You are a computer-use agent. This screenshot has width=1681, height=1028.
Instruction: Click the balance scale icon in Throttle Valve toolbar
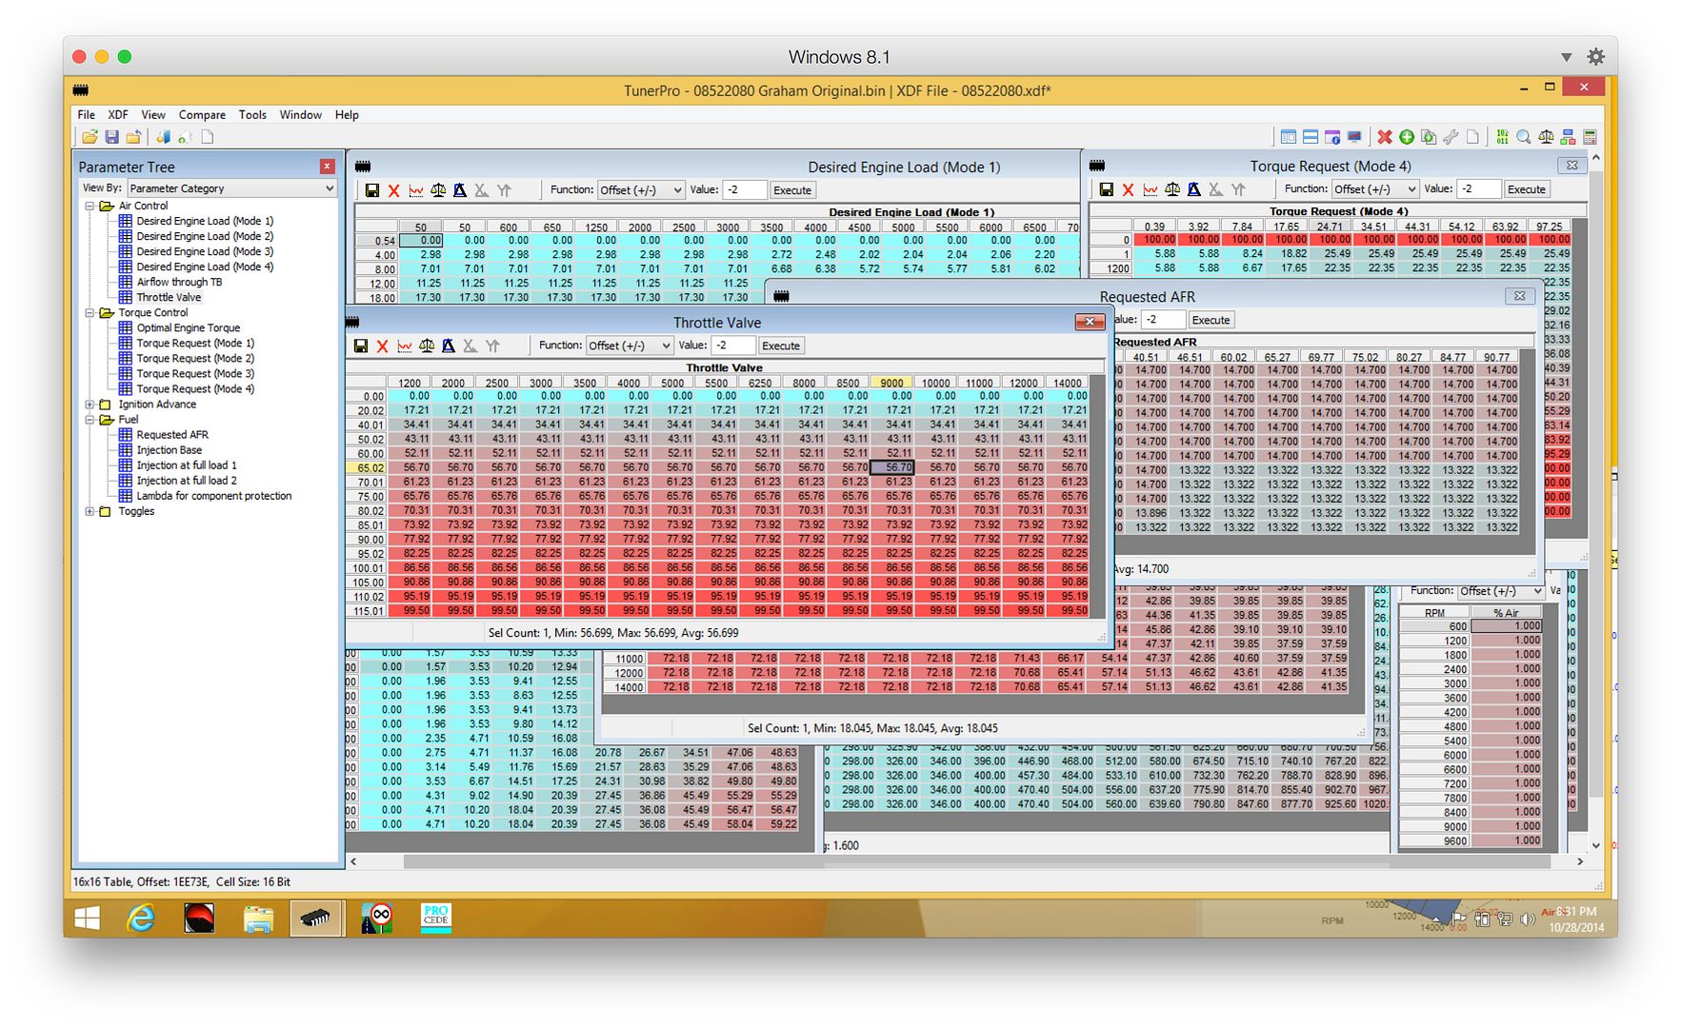pos(427,346)
